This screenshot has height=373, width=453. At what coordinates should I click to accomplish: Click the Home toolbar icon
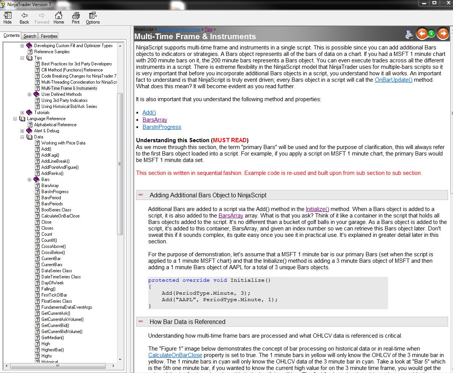pyautogui.click(x=59, y=18)
